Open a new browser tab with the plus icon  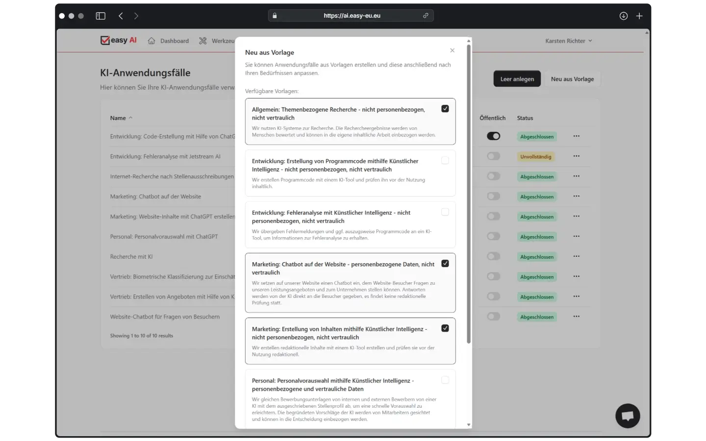(x=639, y=16)
